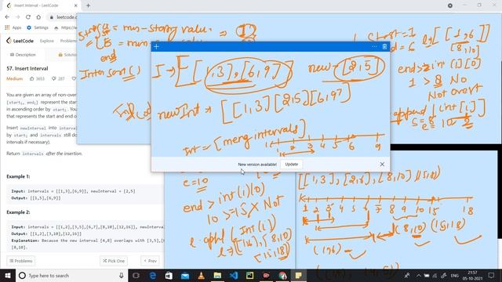Show hidden system tray icons
The width and height of the screenshot is (502, 282).
pyautogui.click(x=419, y=275)
